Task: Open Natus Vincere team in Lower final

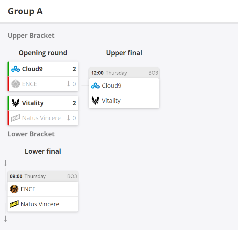Action: (43, 204)
